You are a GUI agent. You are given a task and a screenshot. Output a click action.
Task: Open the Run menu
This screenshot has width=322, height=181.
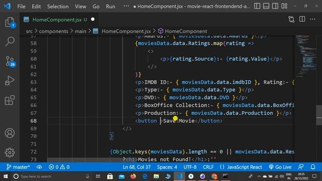tap(111, 7)
